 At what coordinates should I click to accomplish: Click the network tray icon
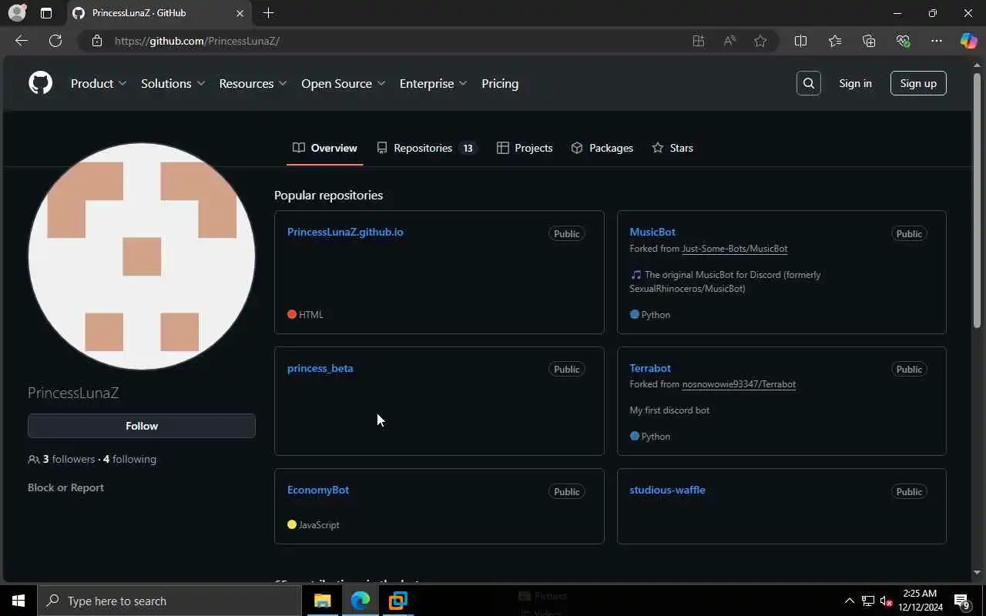868,601
